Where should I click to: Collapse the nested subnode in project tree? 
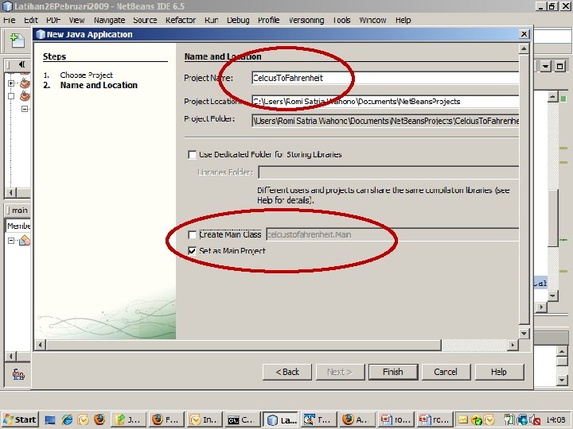24,109
